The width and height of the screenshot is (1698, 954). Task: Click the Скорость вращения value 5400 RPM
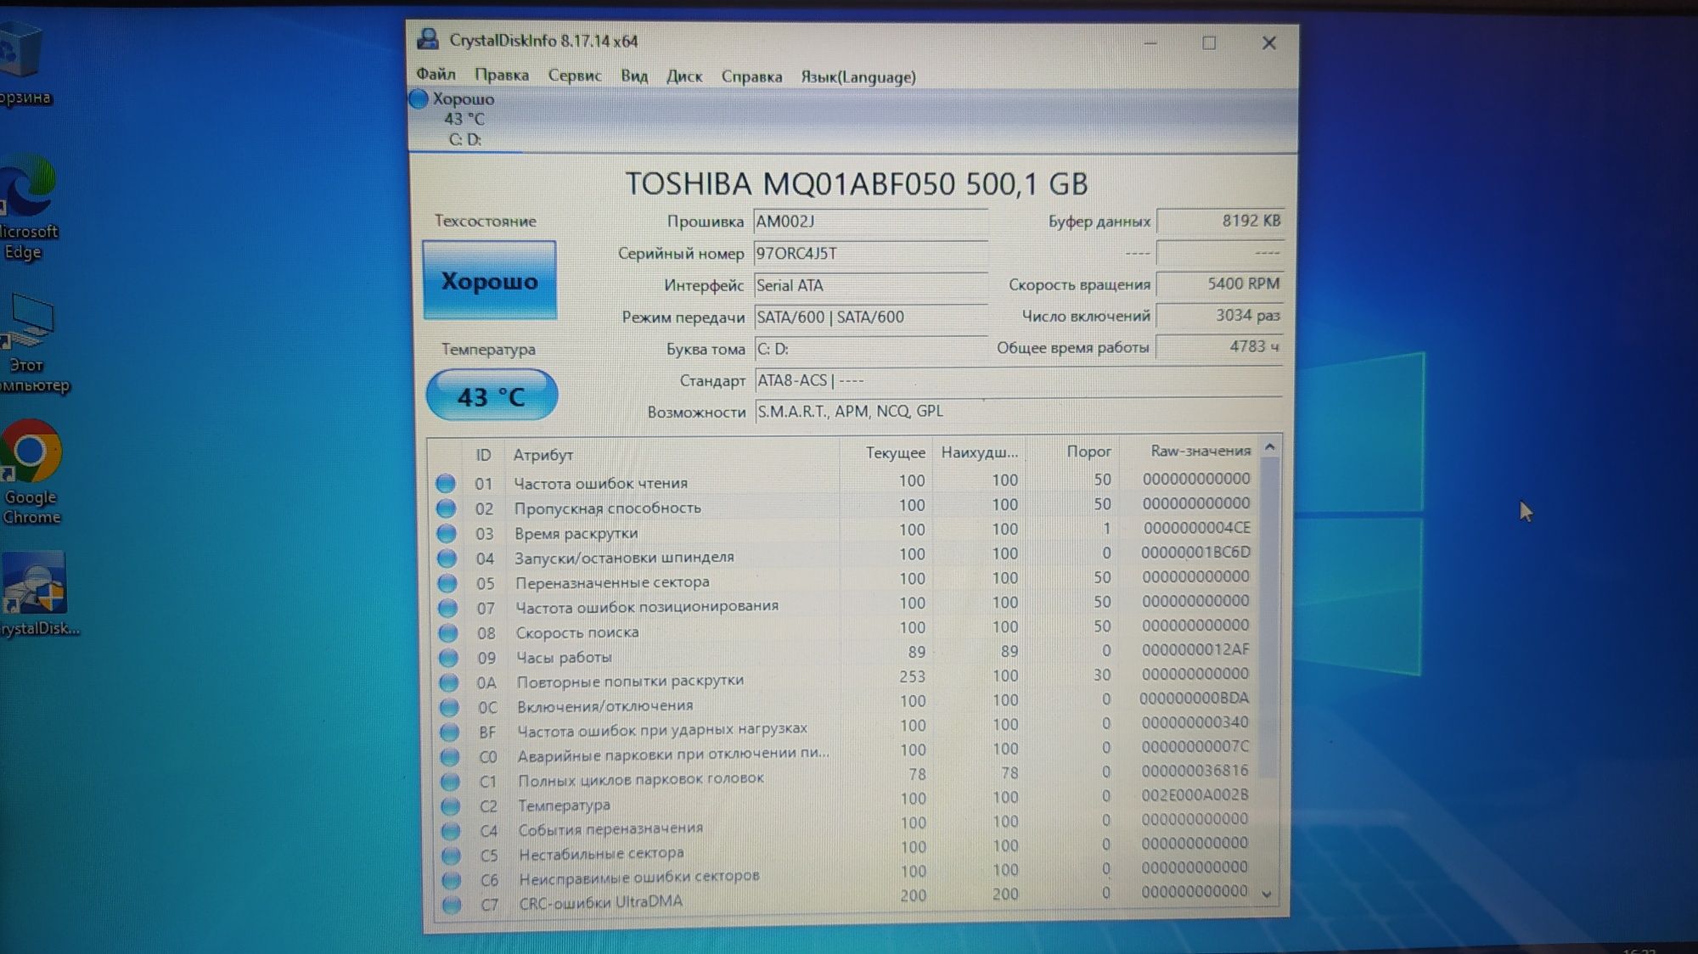click(x=1220, y=283)
